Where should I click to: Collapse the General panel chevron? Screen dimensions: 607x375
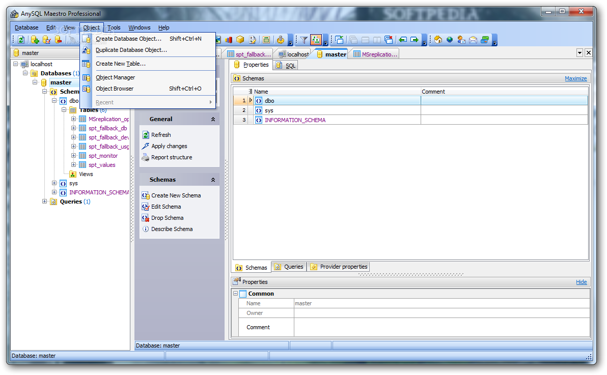(213, 119)
